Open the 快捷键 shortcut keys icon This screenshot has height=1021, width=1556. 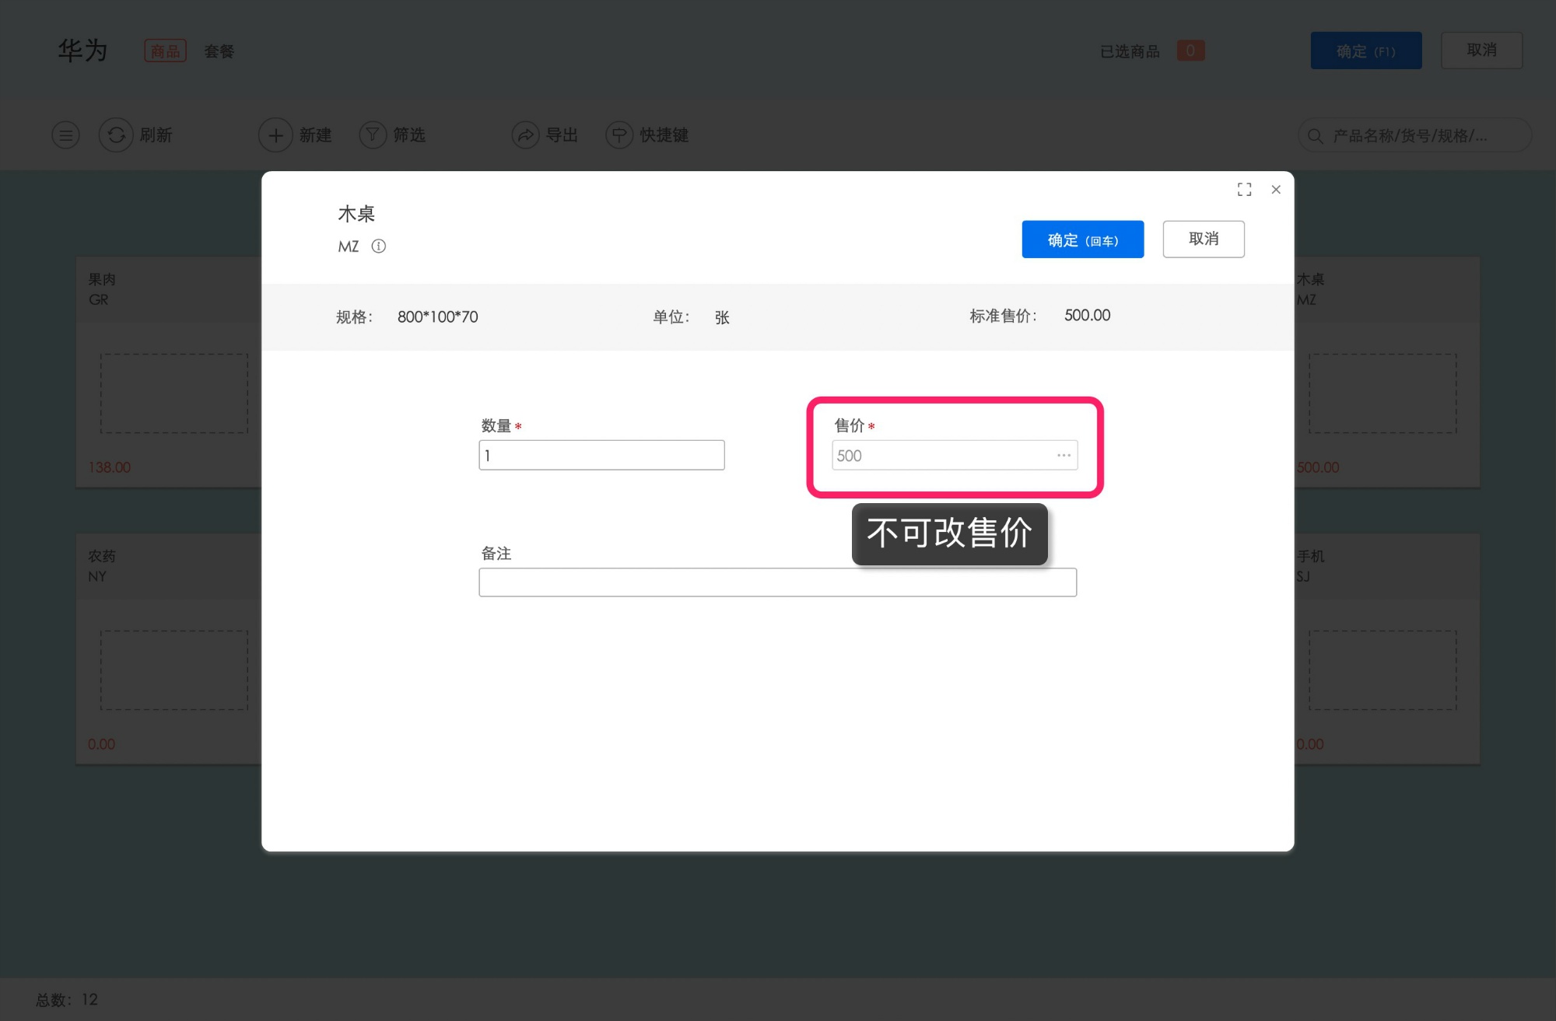tap(619, 135)
